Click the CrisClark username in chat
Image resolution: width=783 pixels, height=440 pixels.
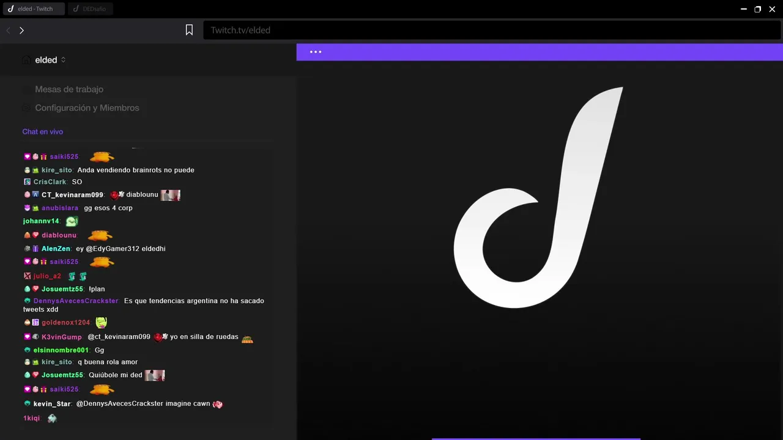click(x=50, y=182)
